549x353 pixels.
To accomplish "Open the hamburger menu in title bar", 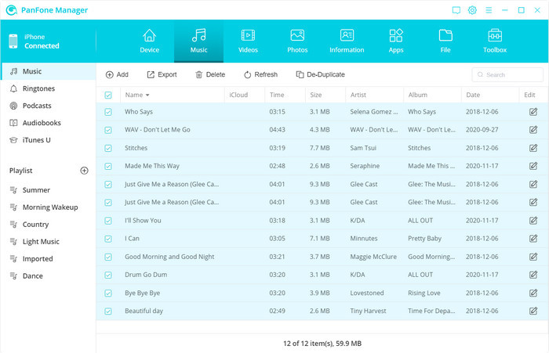I will [x=489, y=10].
